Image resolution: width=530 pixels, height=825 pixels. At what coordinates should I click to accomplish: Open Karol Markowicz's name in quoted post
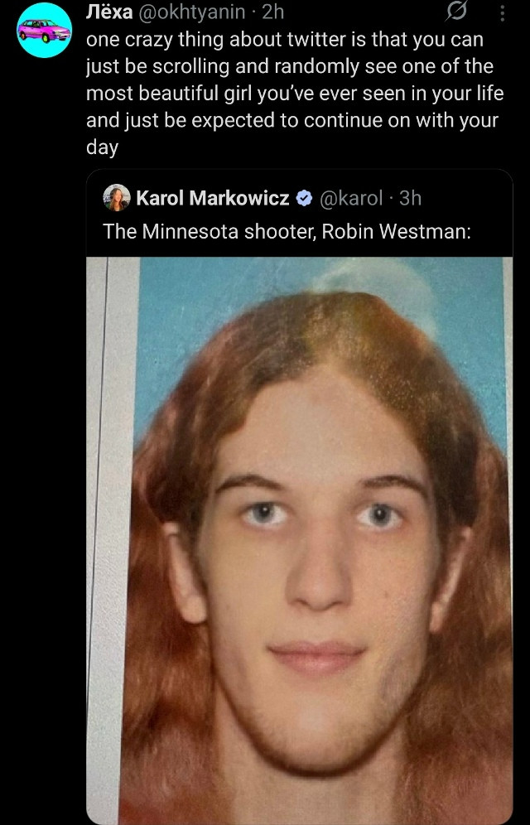tap(213, 198)
